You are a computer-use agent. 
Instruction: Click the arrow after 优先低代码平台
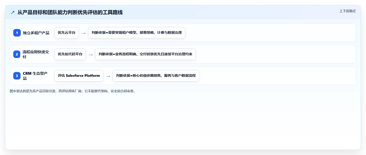click(x=91, y=54)
